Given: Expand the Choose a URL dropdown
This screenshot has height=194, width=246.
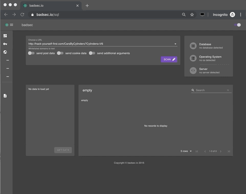Looking at the screenshot, I should (175, 44).
